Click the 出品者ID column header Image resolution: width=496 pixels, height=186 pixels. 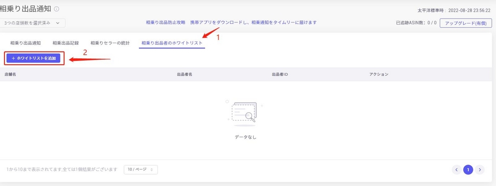point(280,74)
